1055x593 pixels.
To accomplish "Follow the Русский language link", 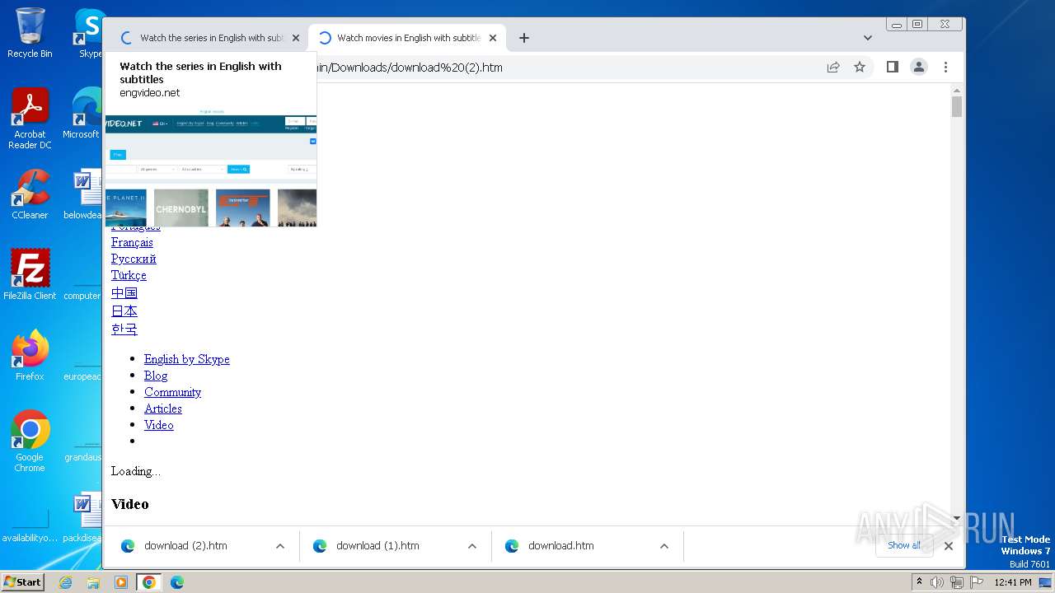I will (x=134, y=259).
